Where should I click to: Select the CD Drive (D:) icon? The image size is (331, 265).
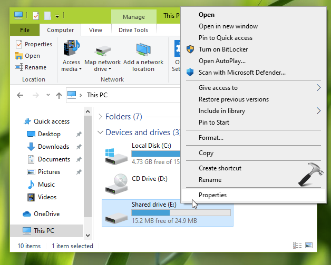(x=116, y=184)
